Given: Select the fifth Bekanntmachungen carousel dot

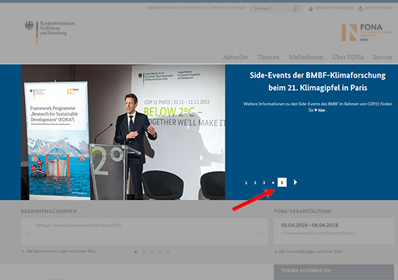Looking at the screenshot, I should tap(168, 252).
